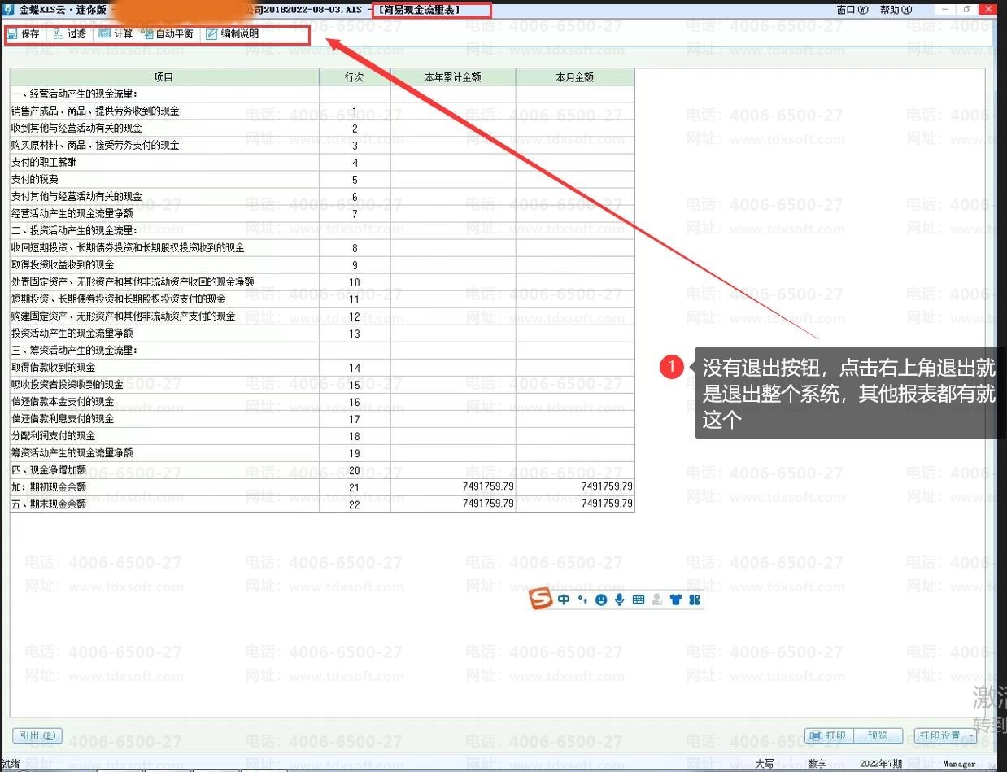Image resolution: width=1007 pixels, height=772 pixels.
Task: Open the IME soft keyboard icon
Action: pos(639,600)
